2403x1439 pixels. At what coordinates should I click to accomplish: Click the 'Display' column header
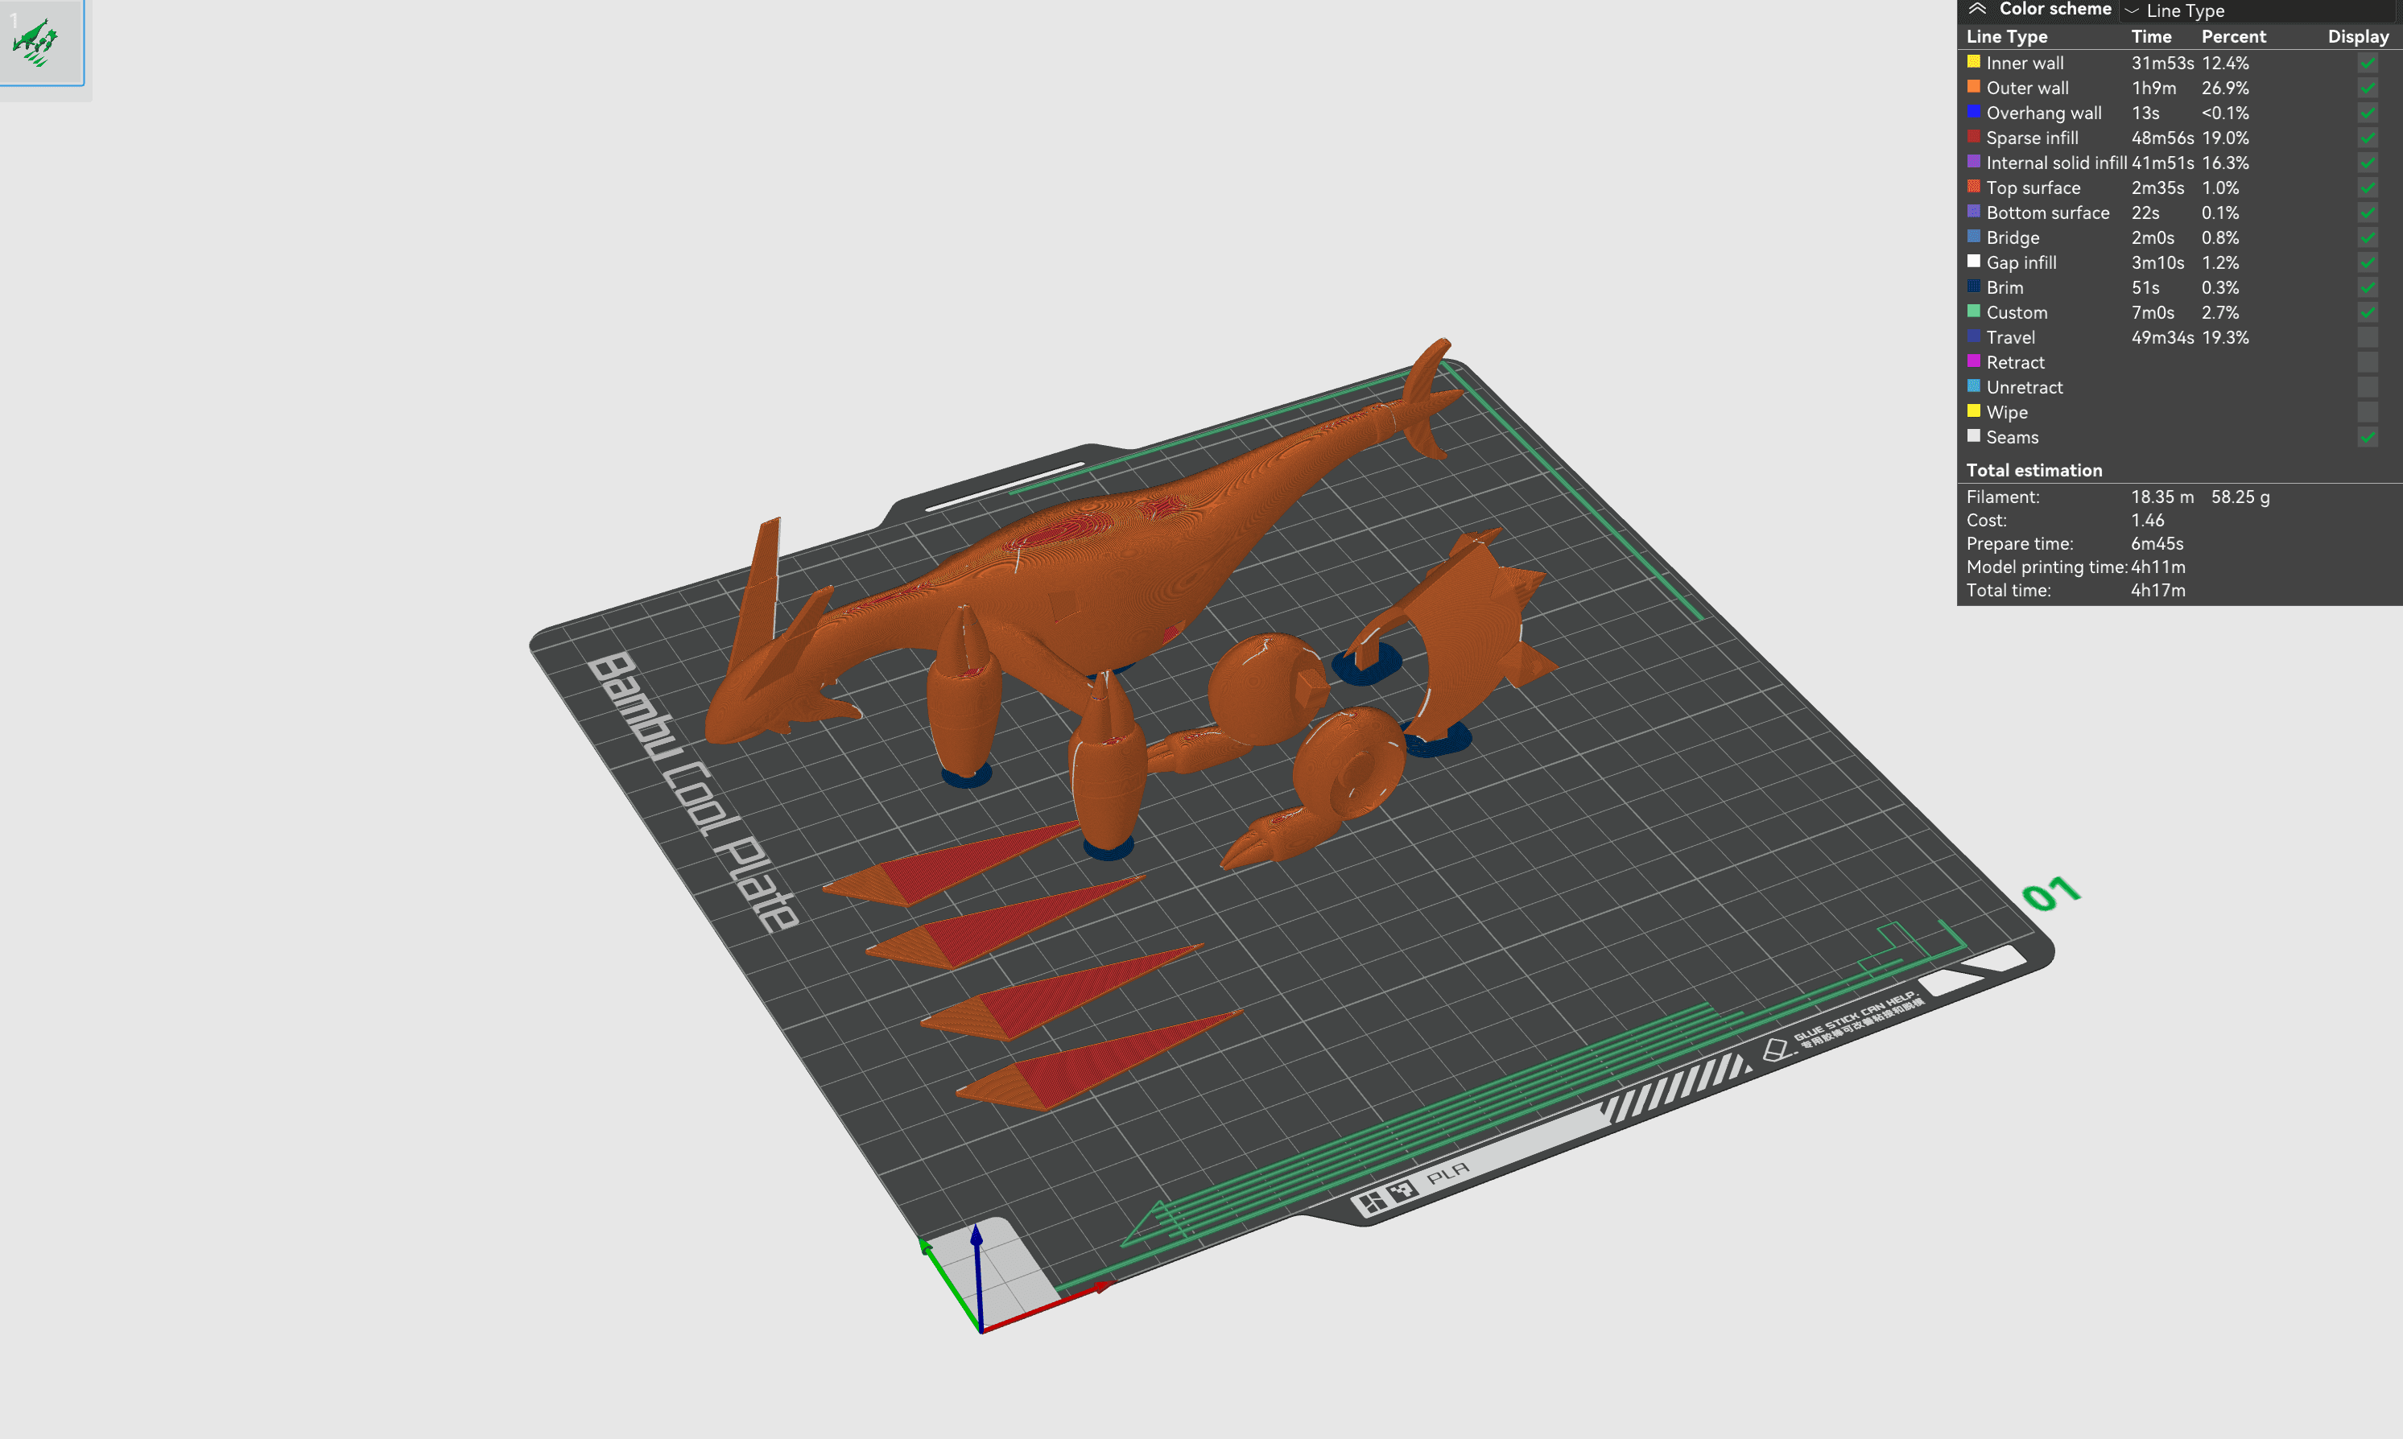click(x=2359, y=37)
